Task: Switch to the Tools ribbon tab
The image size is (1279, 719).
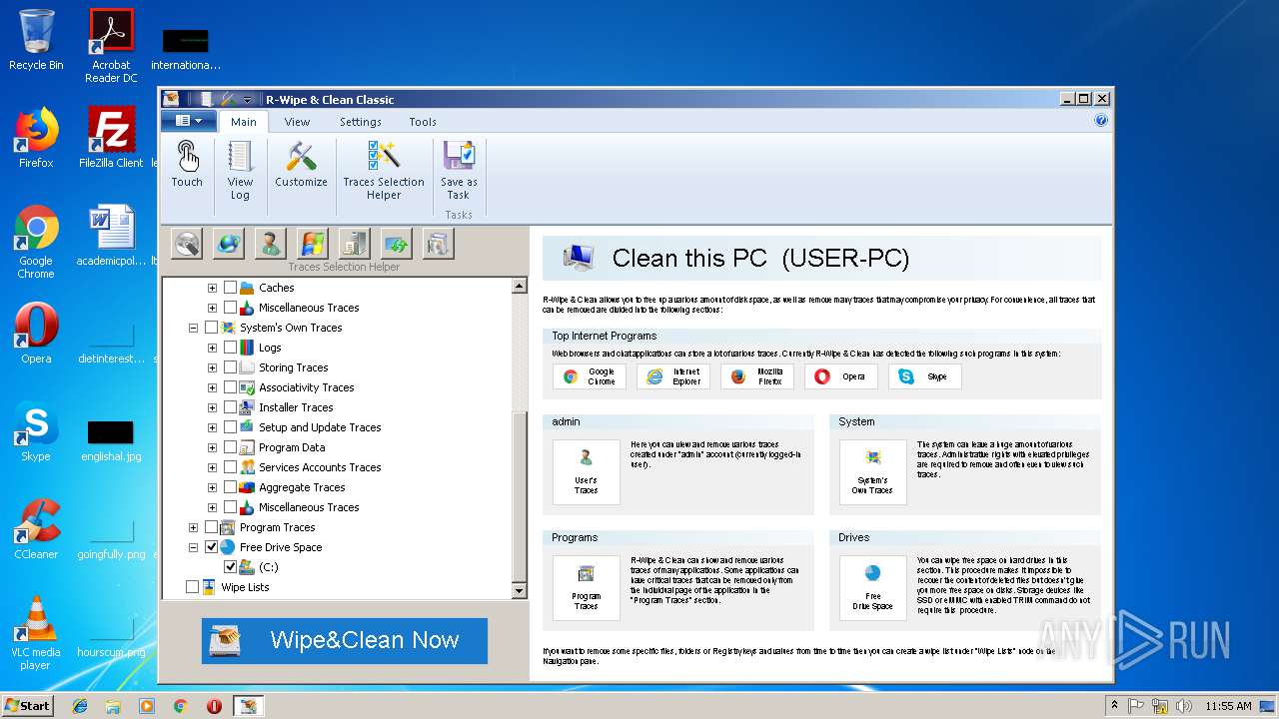Action: tap(423, 122)
